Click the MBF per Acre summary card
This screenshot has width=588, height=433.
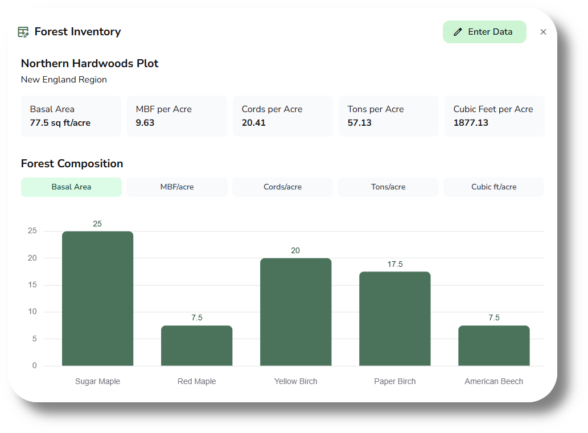click(x=177, y=116)
